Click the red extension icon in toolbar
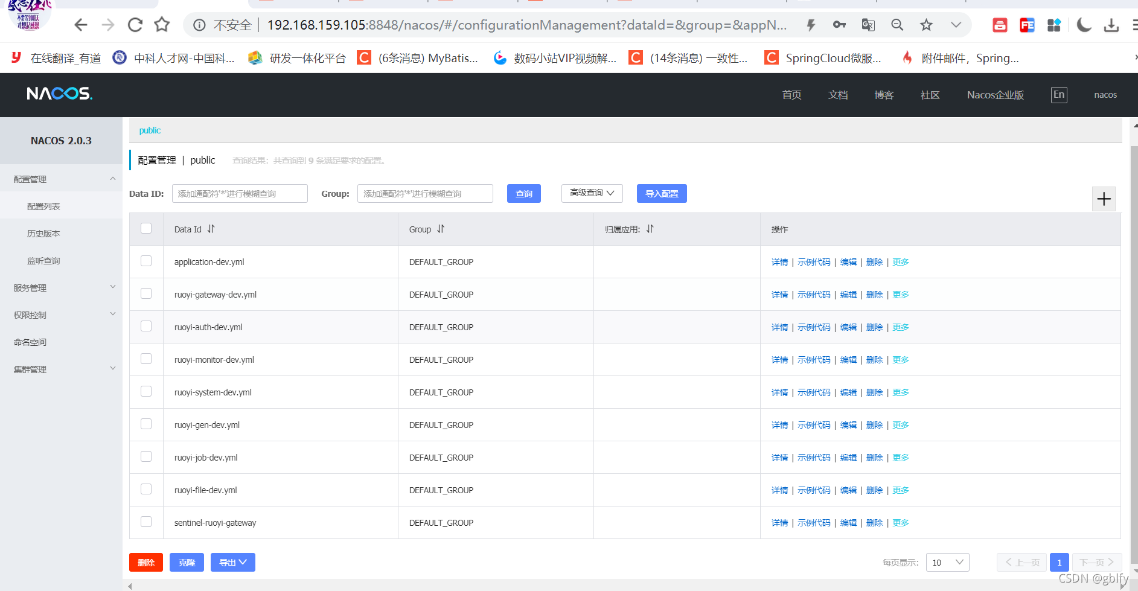 1000,25
